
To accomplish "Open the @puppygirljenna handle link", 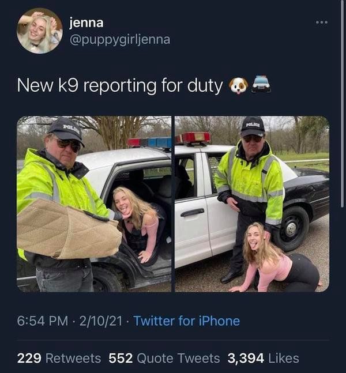I will coord(120,40).
